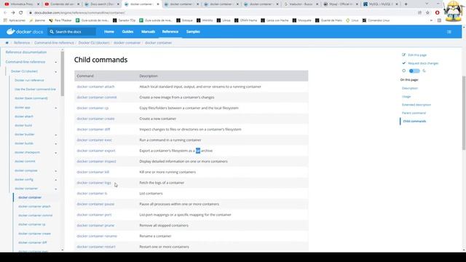
Task: Expand docker config in sidebar
Action: pos(56,180)
